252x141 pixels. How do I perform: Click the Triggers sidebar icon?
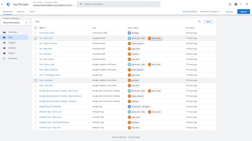pos(4,43)
